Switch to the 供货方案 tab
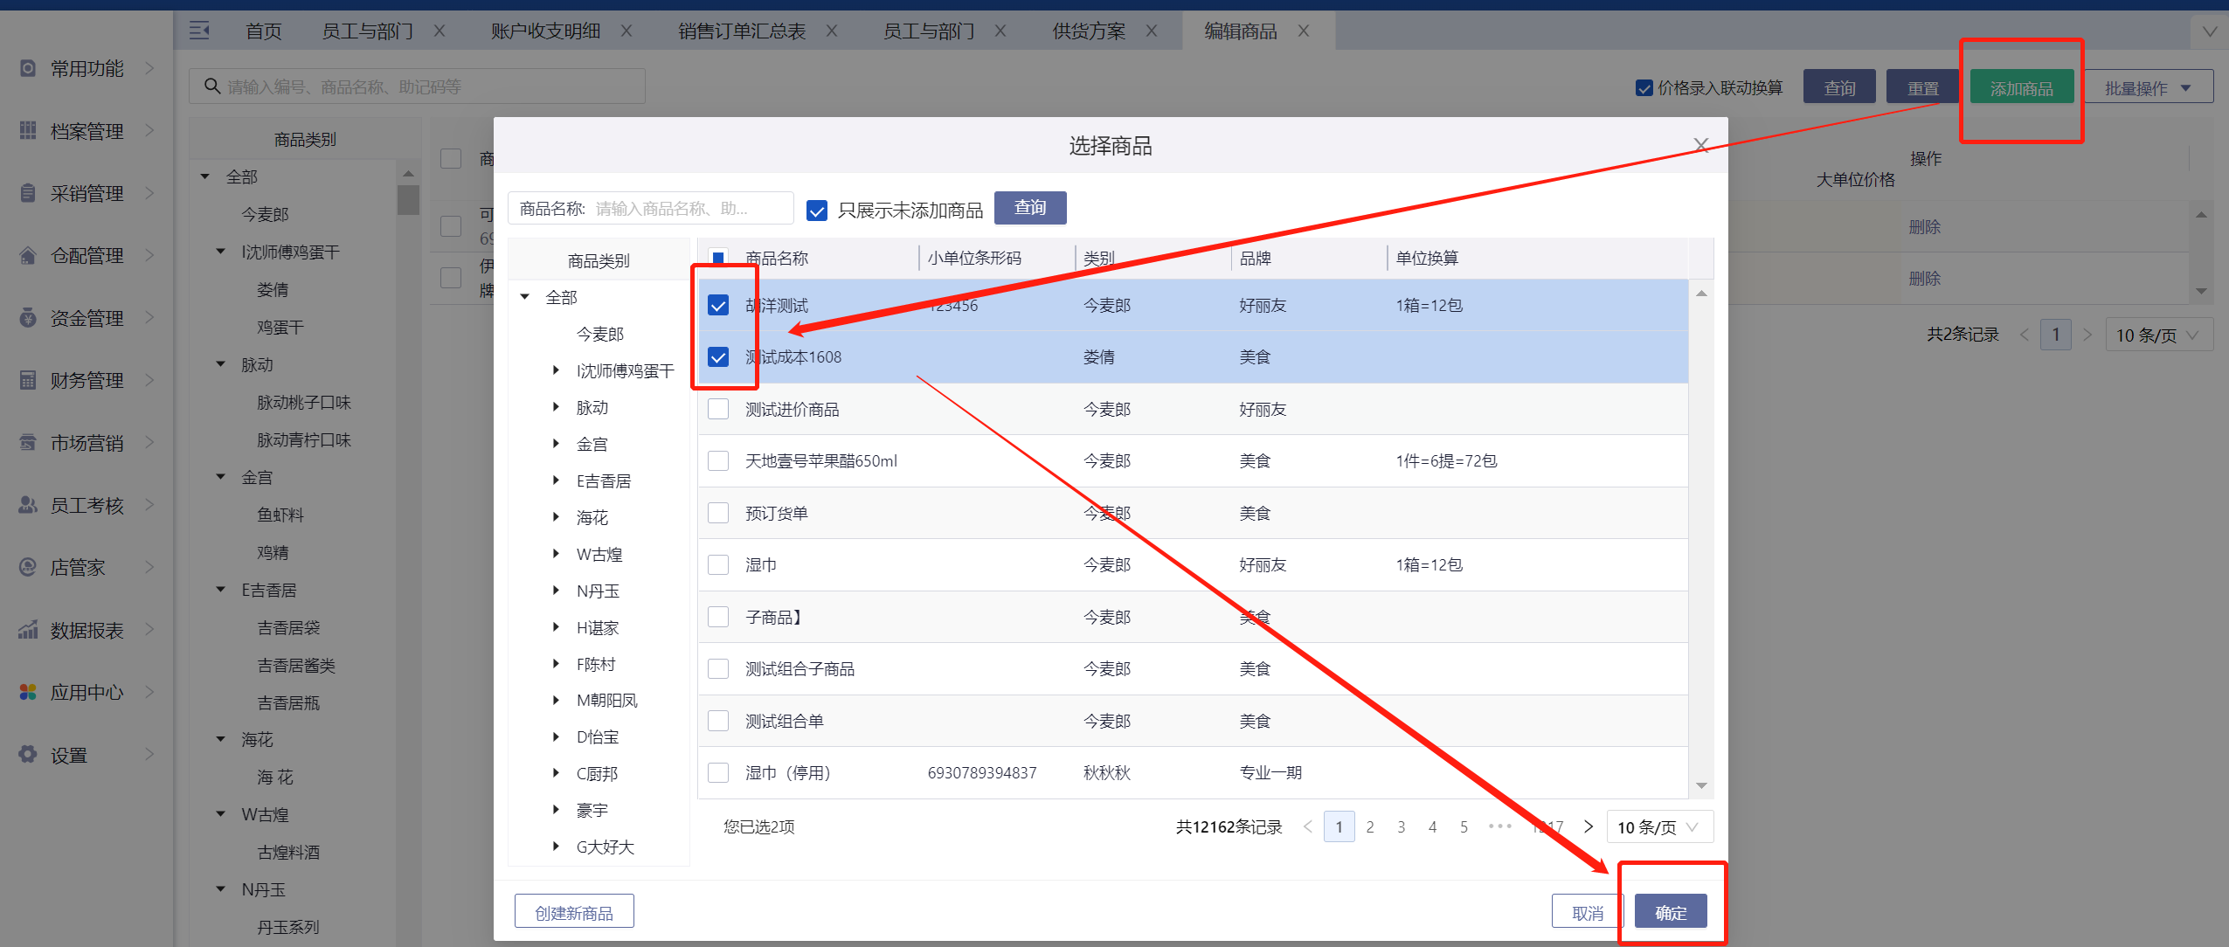 click(1088, 31)
